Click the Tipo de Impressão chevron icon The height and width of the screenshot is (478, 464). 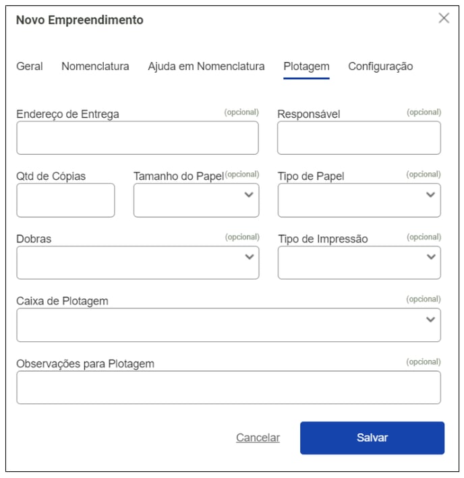(x=431, y=257)
